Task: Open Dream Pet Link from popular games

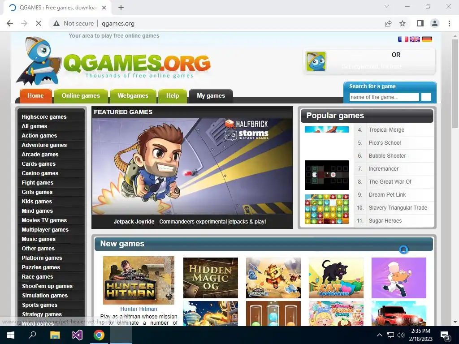Action: tap(387, 194)
